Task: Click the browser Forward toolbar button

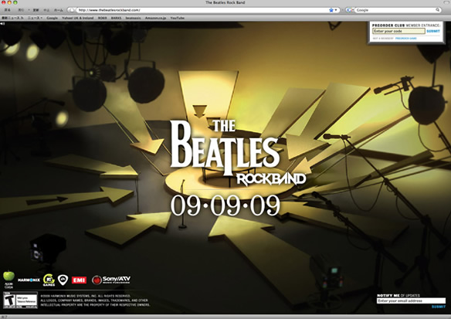Action: (21, 10)
